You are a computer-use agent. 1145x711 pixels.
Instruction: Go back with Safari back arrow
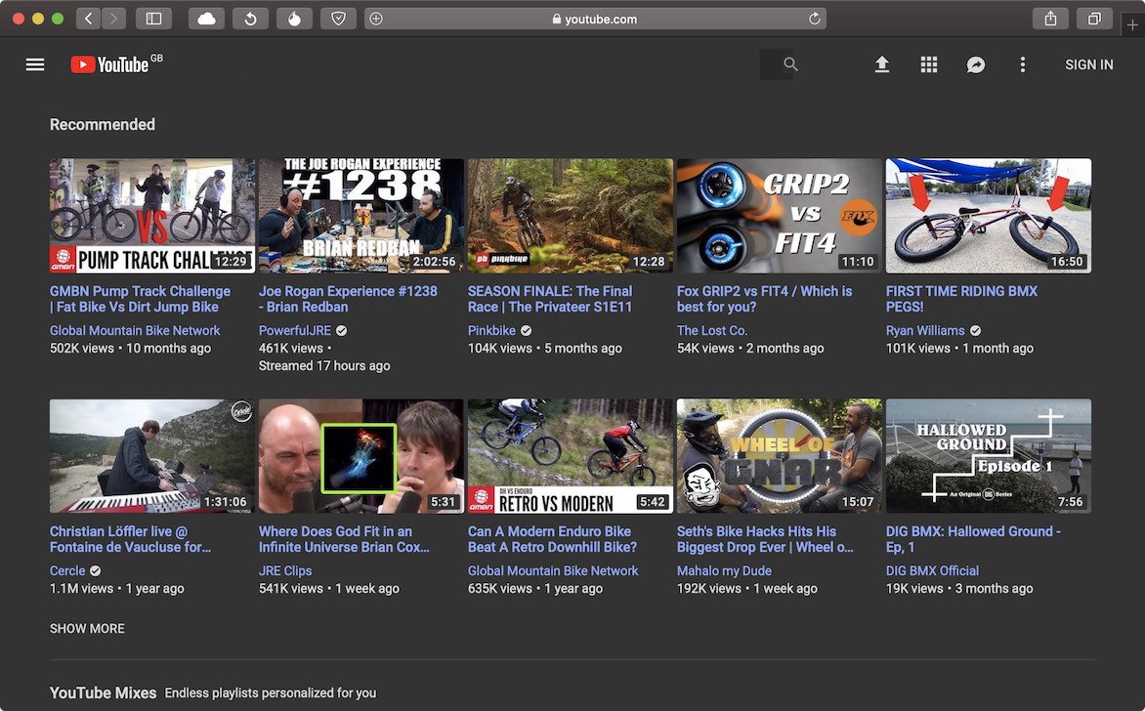click(x=88, y=19)
